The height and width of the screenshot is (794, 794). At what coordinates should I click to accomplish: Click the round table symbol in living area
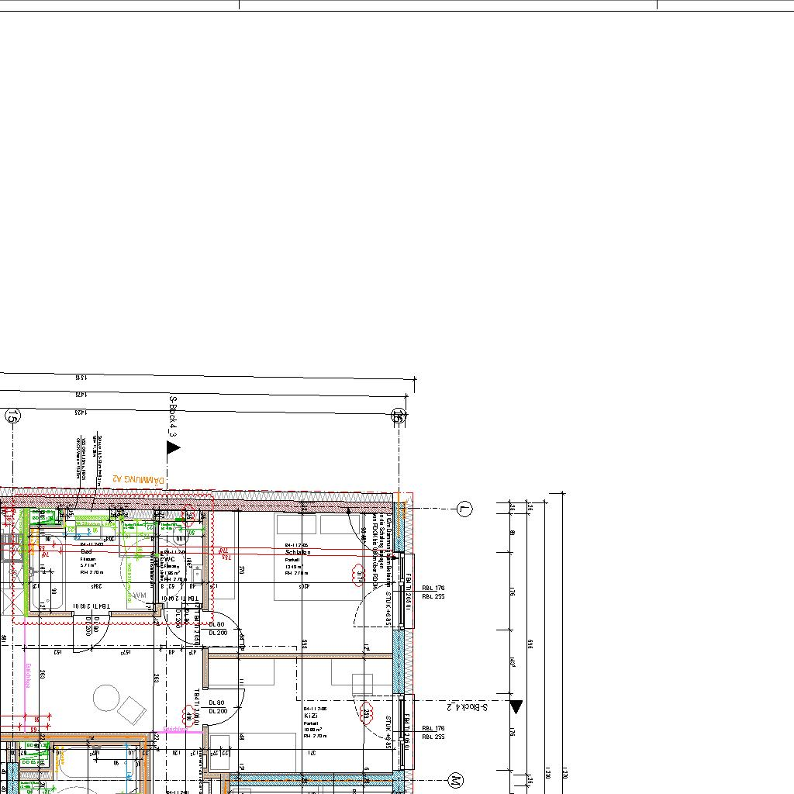106,699
